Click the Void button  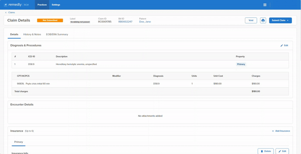click(251, 20)
